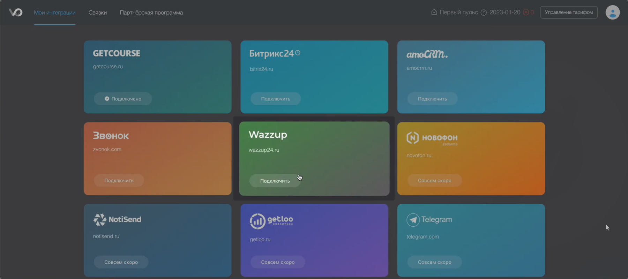
Task: Click Подключить on the Битрикс24 card
Action: [276, 99]
